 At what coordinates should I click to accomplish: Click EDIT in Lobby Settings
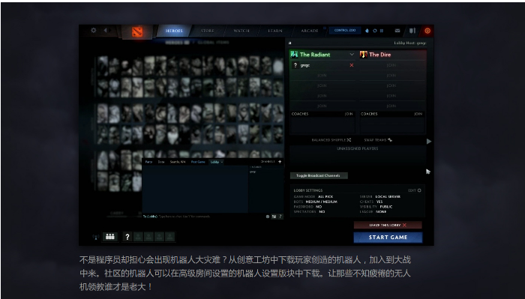412,190
